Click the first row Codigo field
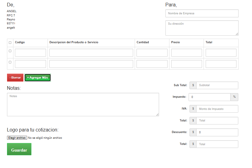 pyautogui.click(x=30, y=53)
